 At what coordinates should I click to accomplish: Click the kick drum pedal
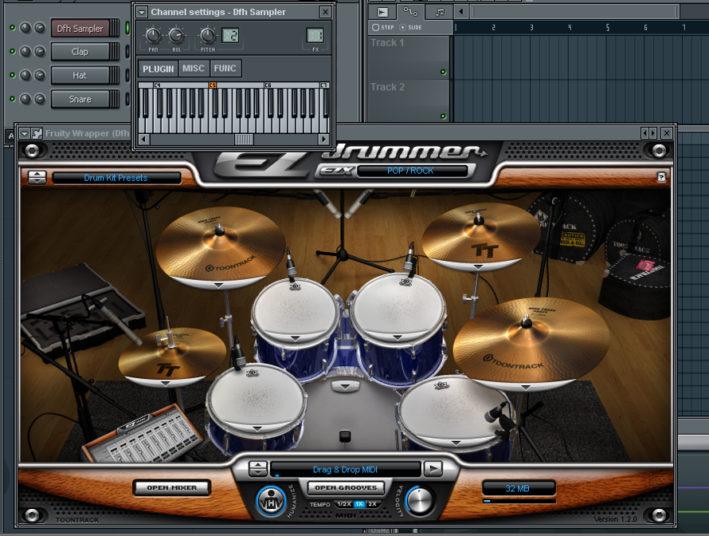(345, 436)
